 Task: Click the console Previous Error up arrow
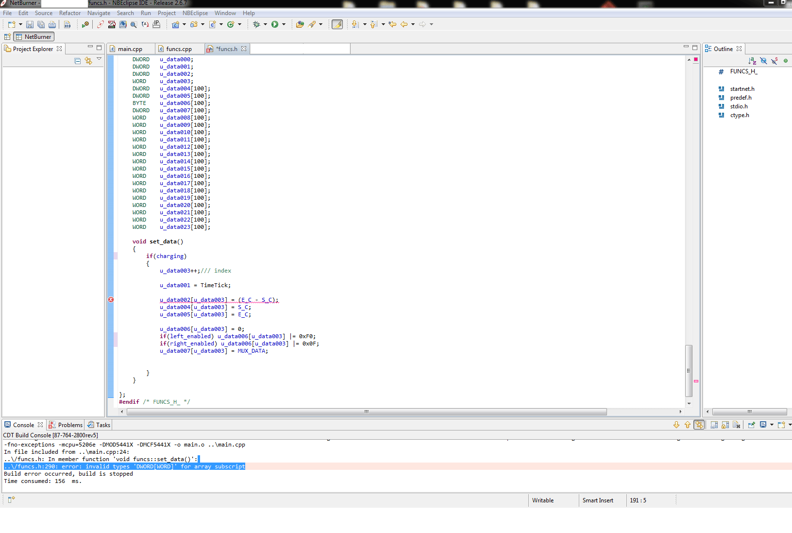[688, 425]
